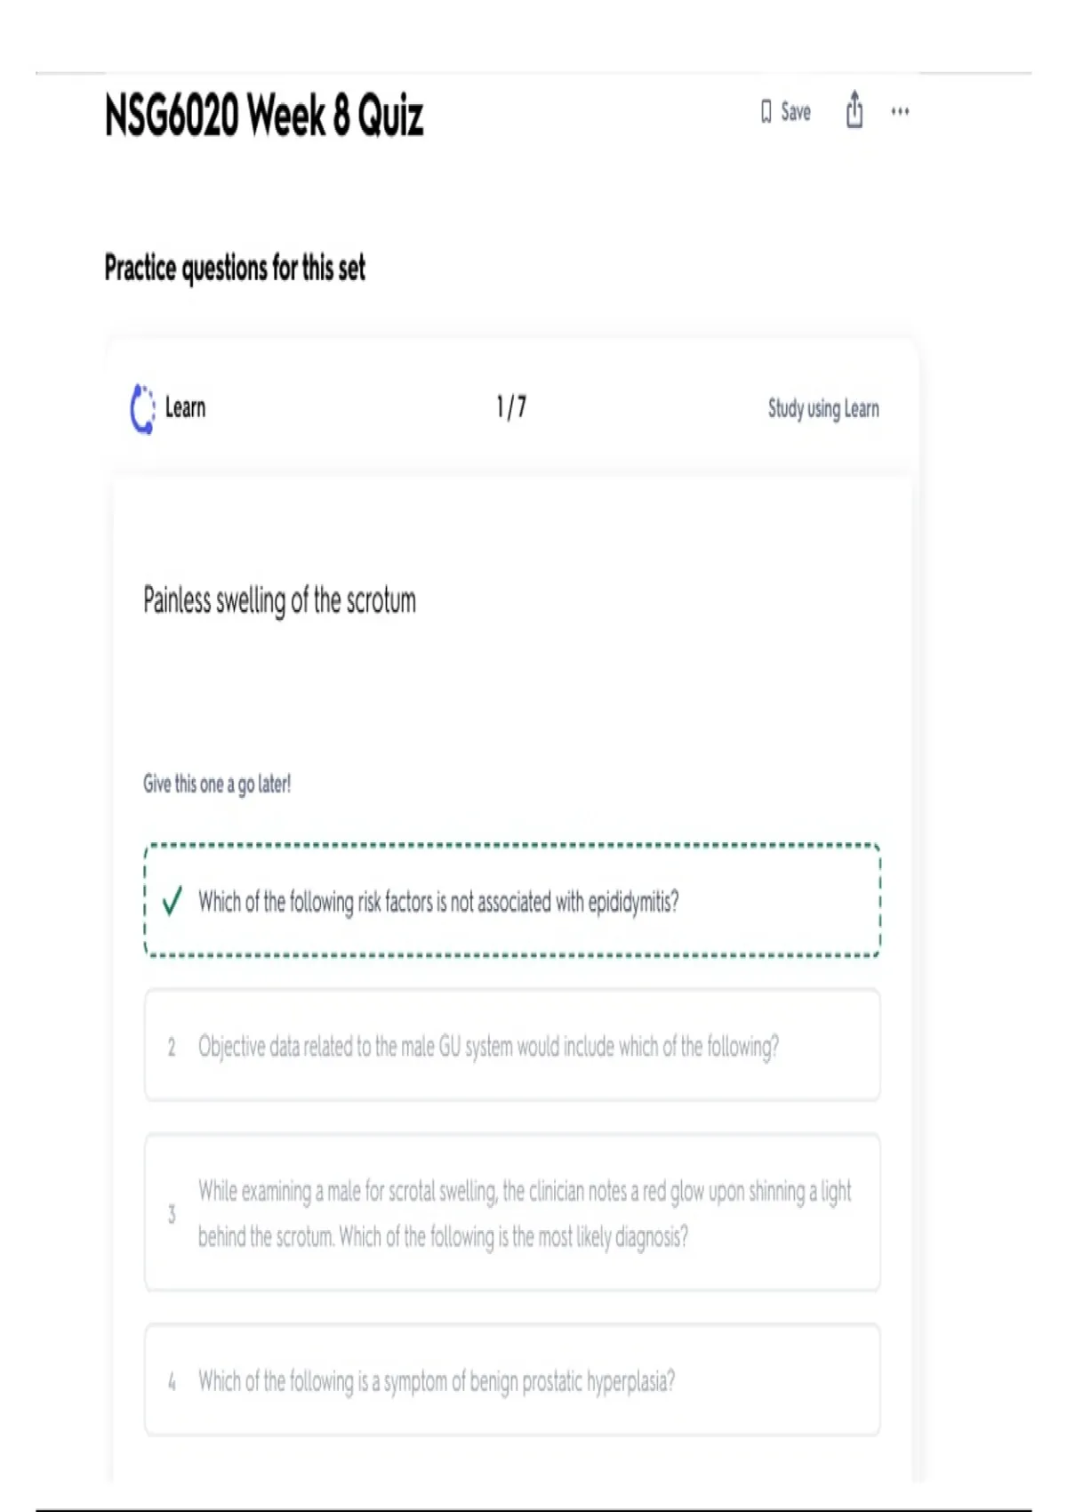Click the 'Practice questions for this set' heading

[235, 268]
